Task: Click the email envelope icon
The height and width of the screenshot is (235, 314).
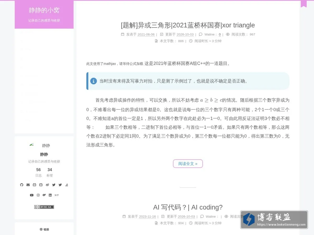Action: point(28,185)
